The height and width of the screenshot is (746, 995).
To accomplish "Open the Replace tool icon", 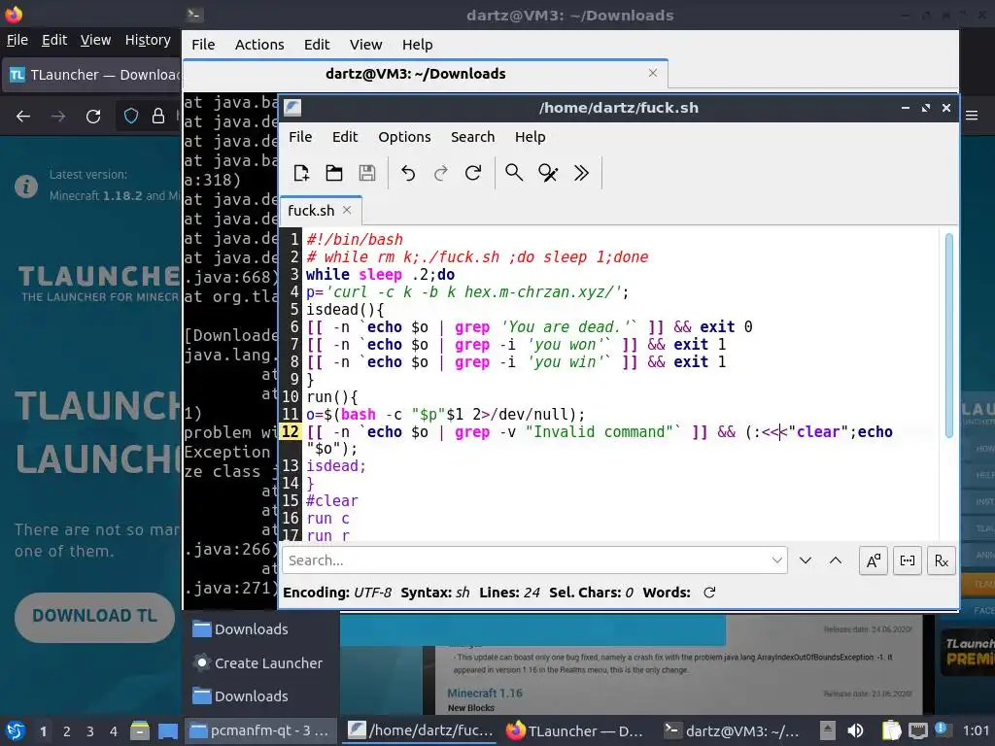I will click(548, 173).
